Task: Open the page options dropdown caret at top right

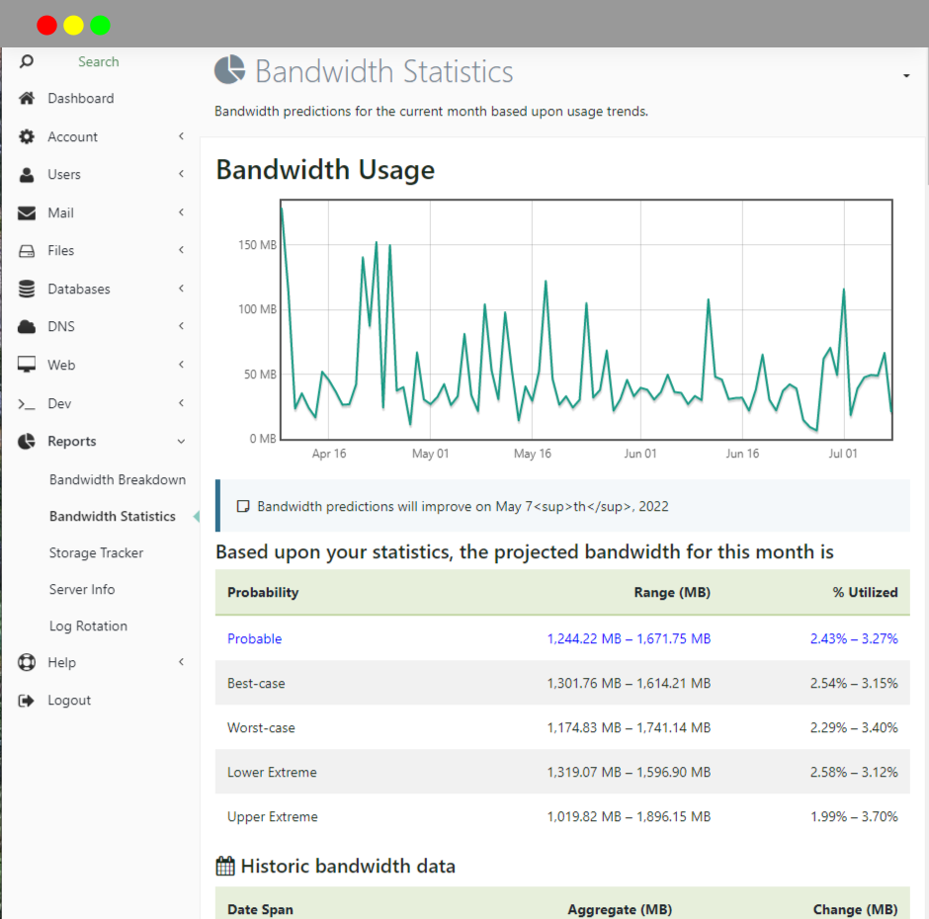Action: [906, 76]
